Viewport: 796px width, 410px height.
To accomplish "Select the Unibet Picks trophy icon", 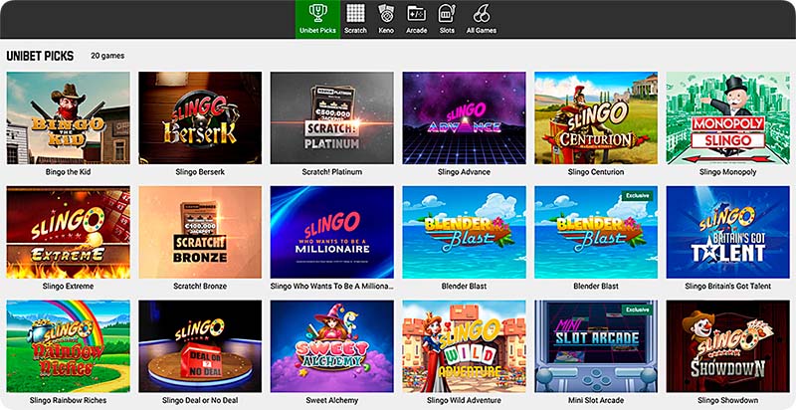I will 317,13.
